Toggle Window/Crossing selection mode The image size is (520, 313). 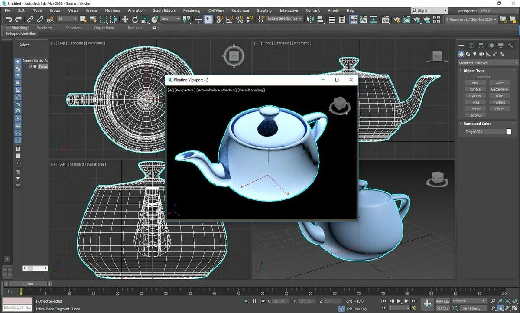pos(114,19)
